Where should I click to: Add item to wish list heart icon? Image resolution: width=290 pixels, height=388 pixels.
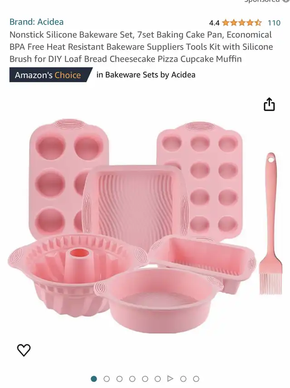(24, 350)
